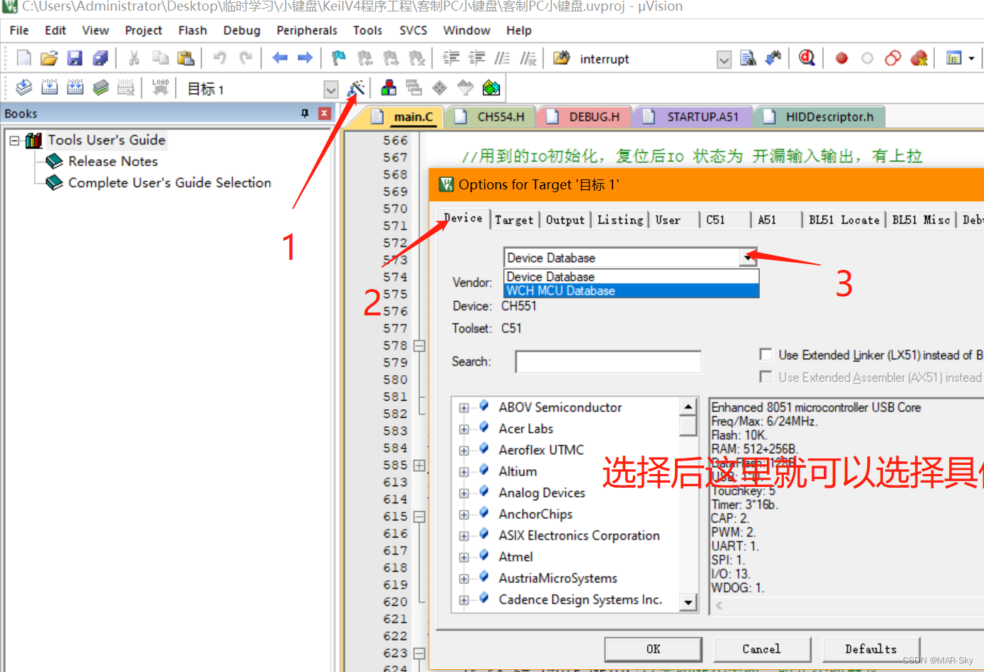Open the Pack Installer icon

tap(491, 88)
